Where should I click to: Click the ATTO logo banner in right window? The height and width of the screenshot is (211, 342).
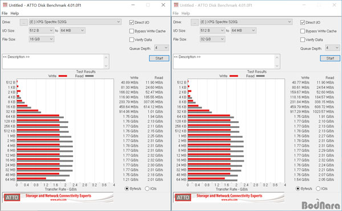[229, 197]
